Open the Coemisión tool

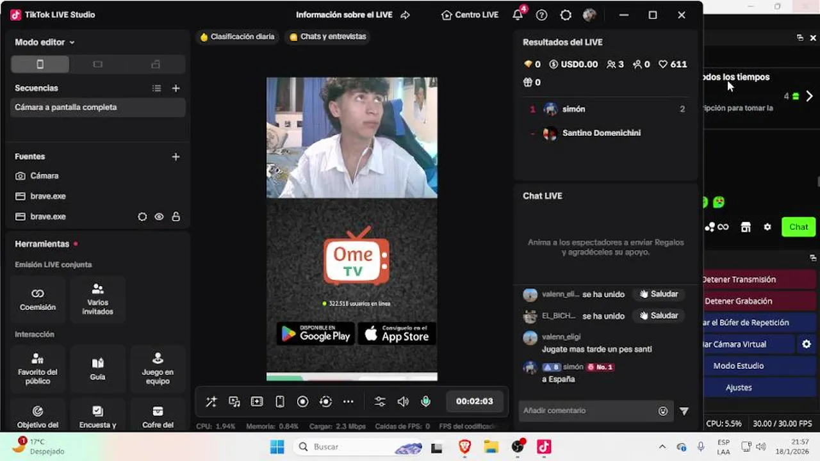pyautogui.click(x=38, y=299)
